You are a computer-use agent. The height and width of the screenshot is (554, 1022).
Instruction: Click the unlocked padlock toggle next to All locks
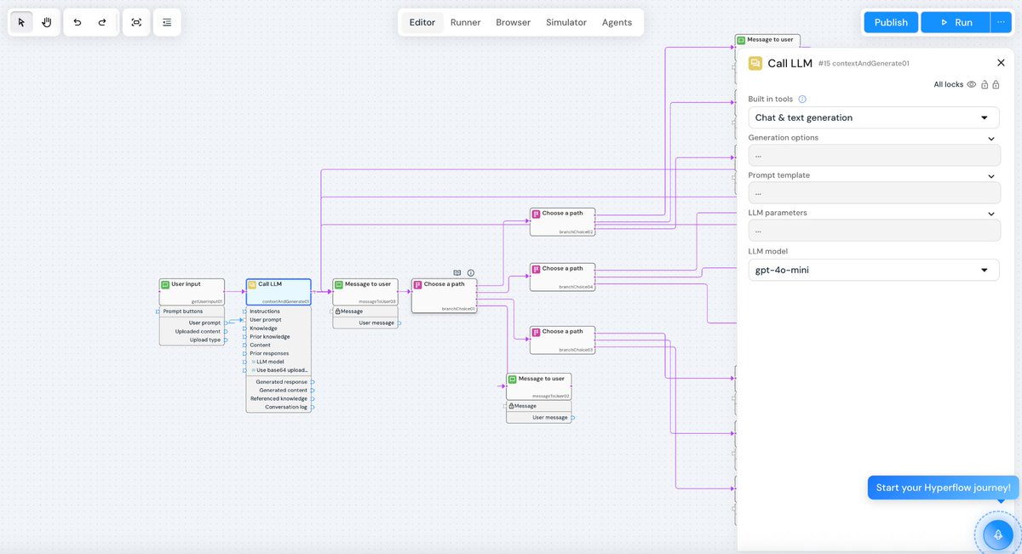tap(985, 84)
